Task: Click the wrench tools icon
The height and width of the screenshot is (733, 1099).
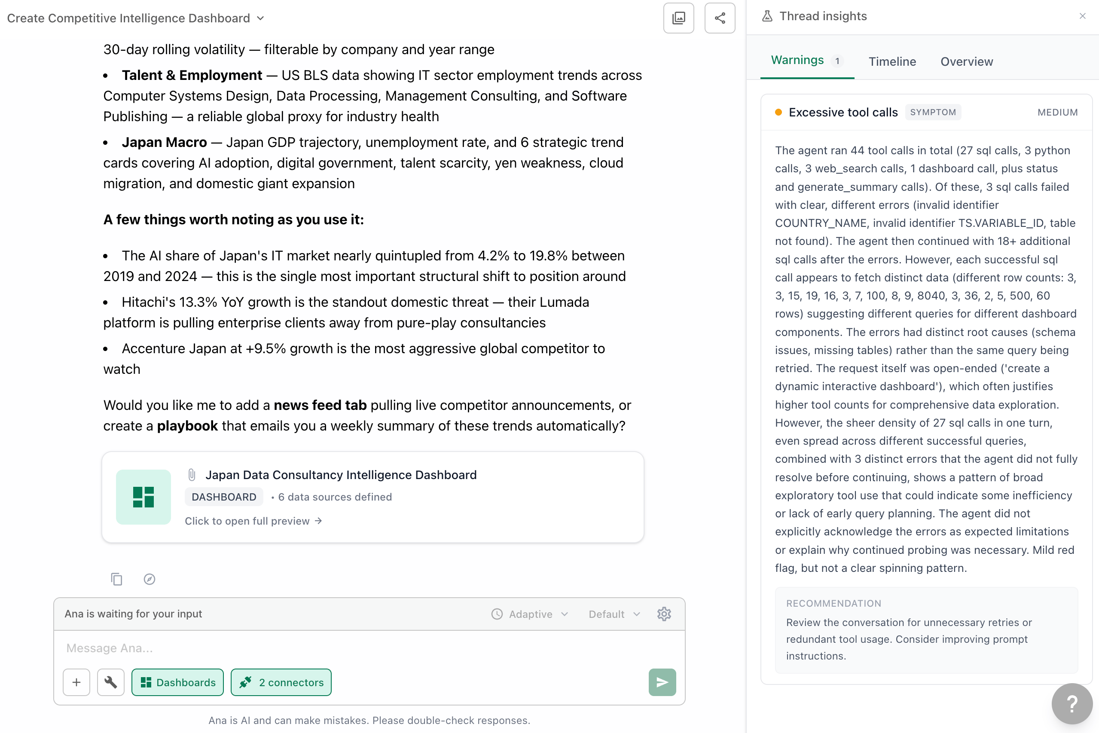Action: [x=111, y=682]
